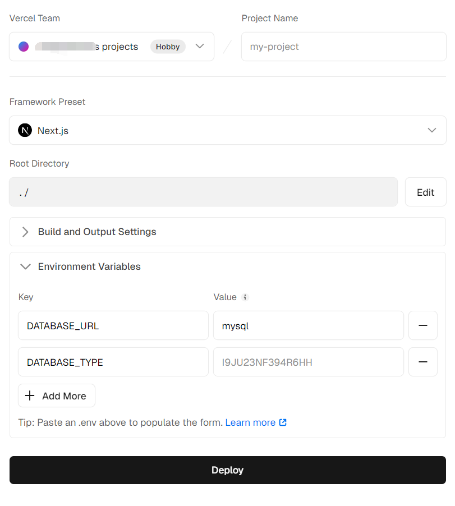Click the external link icon after Learn more
Screen dimensions: 455x506
coord(283,422)
